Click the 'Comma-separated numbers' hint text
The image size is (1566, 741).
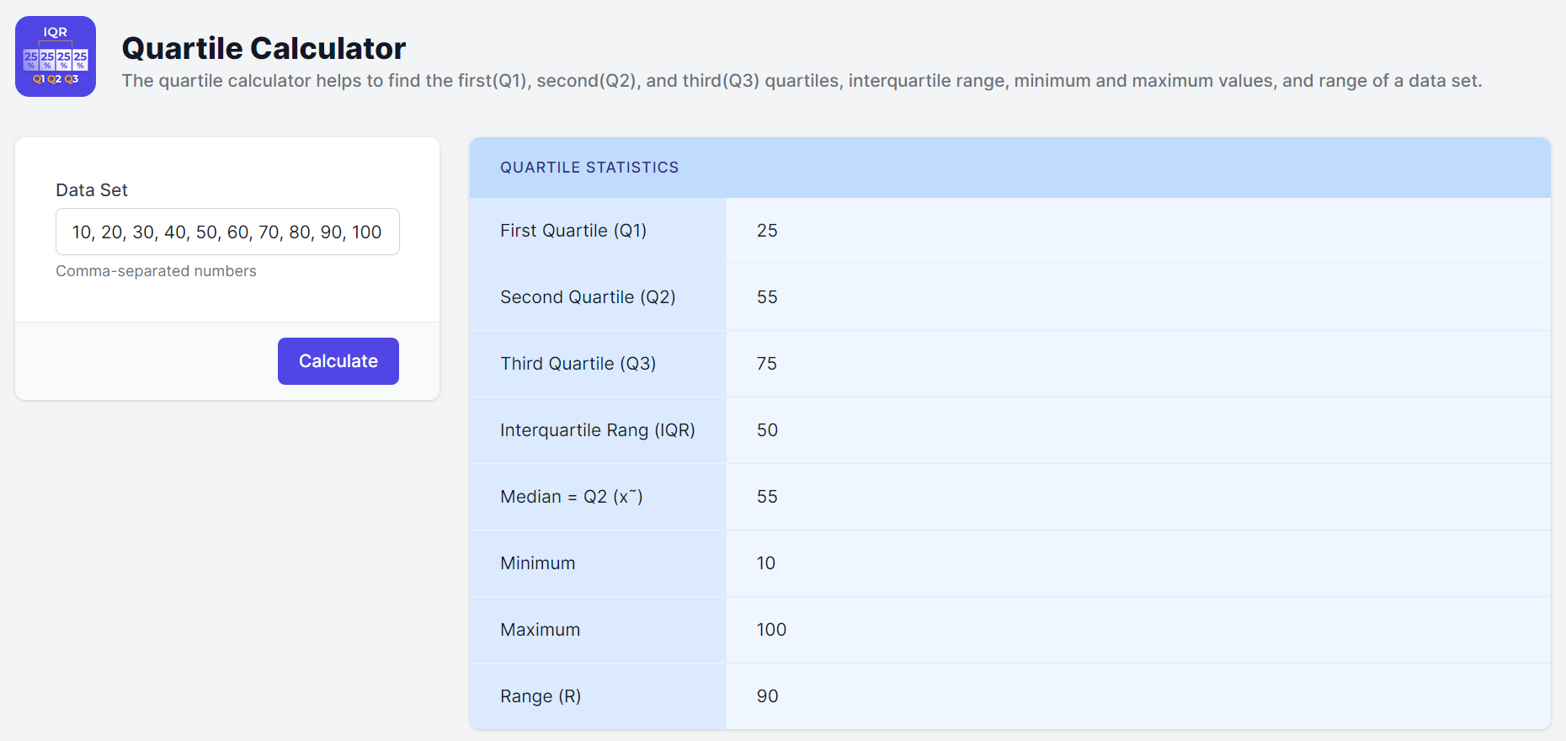pyautogui.click(x=156, y=271)
